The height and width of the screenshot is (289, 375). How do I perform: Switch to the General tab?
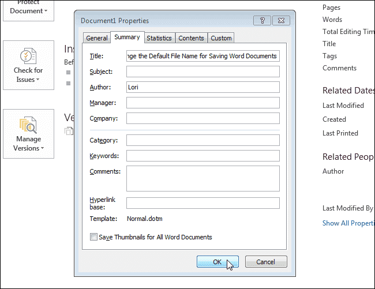coord(97,38)
